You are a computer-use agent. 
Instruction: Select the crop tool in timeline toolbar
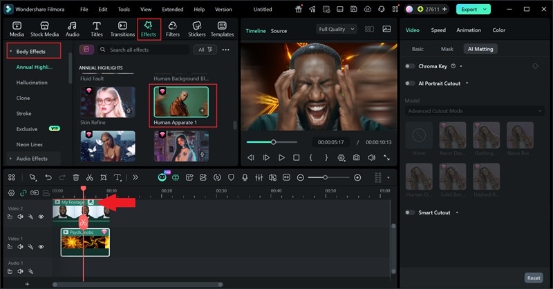(x=103, y=177)
